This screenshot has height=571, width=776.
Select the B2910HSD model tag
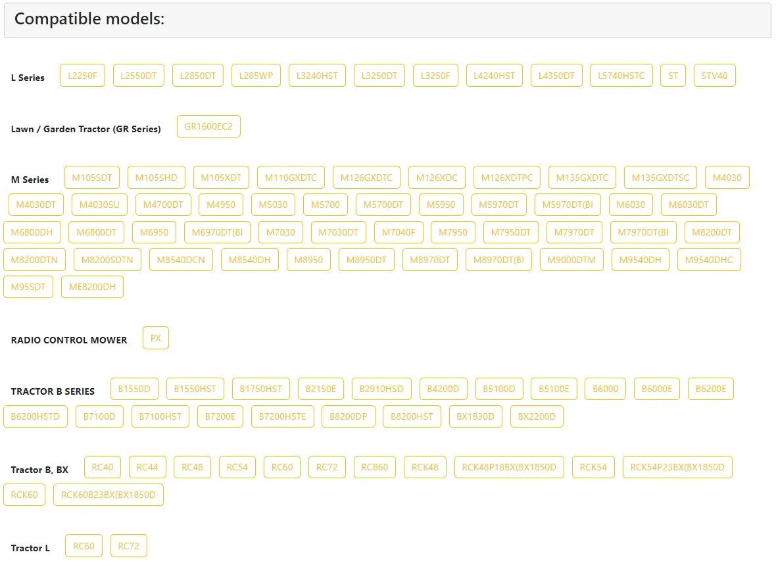click(x=381, y=389)
